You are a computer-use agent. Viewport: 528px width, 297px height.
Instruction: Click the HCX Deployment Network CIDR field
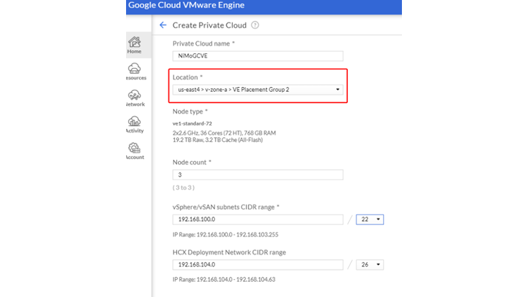pyautogui.click(x=257, y=265)
